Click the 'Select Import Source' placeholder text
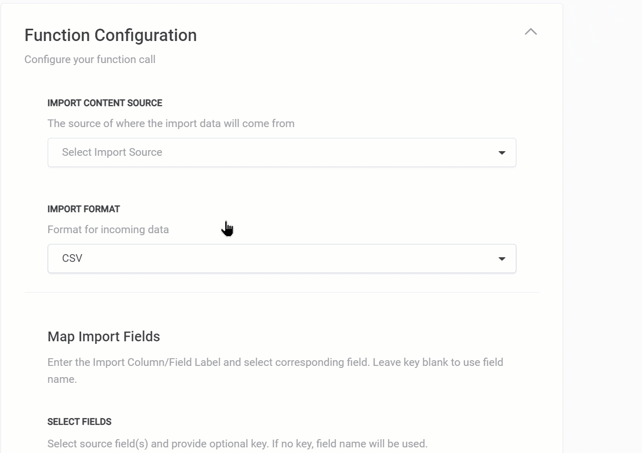 coord(112,152)
